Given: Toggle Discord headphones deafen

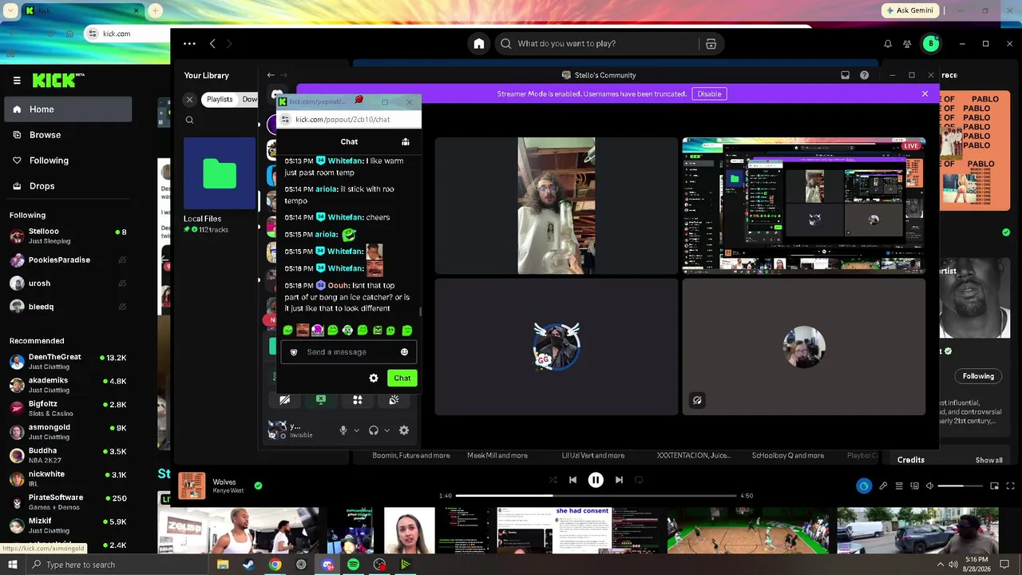Looking at the screenshot, I should point(373,430).
